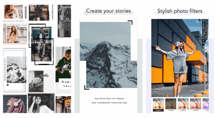Tap the lock icon on the third filter

point(188,108)
